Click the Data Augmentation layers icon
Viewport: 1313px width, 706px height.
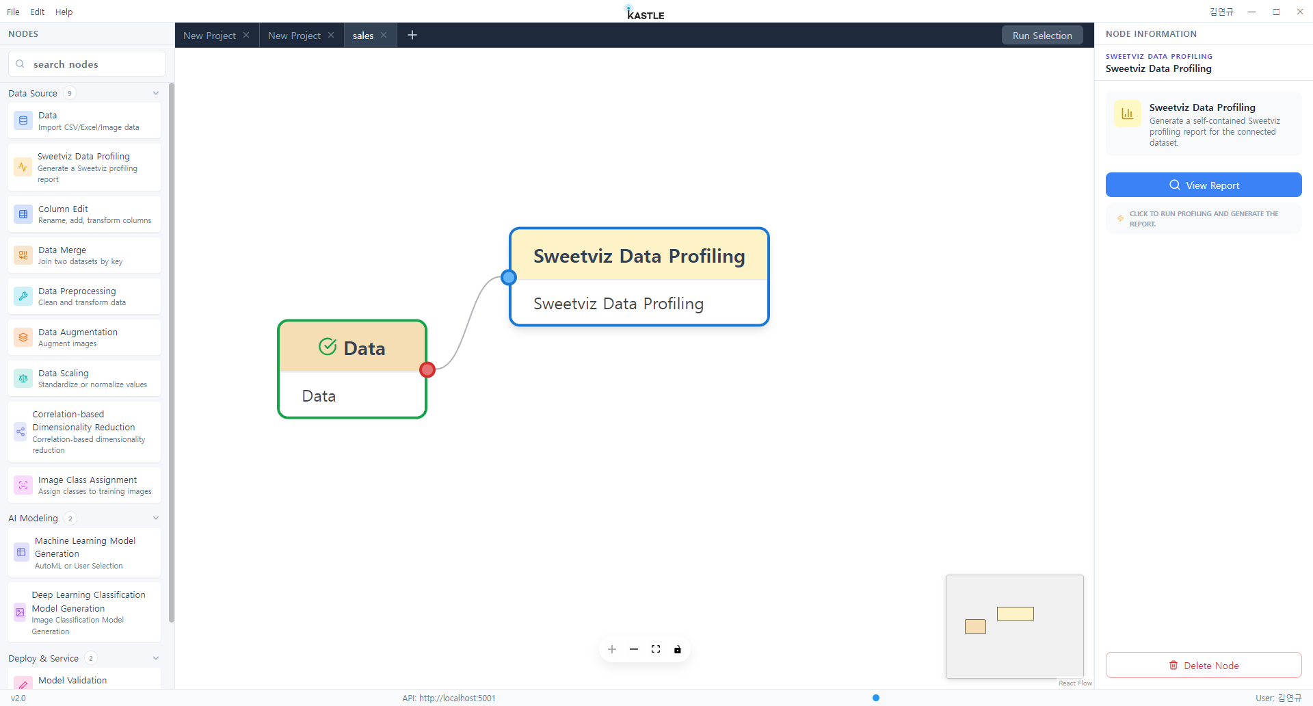(23, 337)
